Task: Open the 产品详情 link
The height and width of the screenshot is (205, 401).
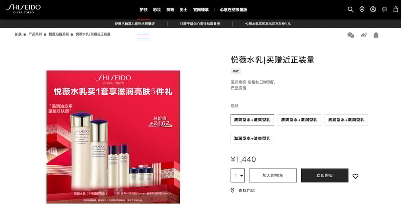Action: 238,88
